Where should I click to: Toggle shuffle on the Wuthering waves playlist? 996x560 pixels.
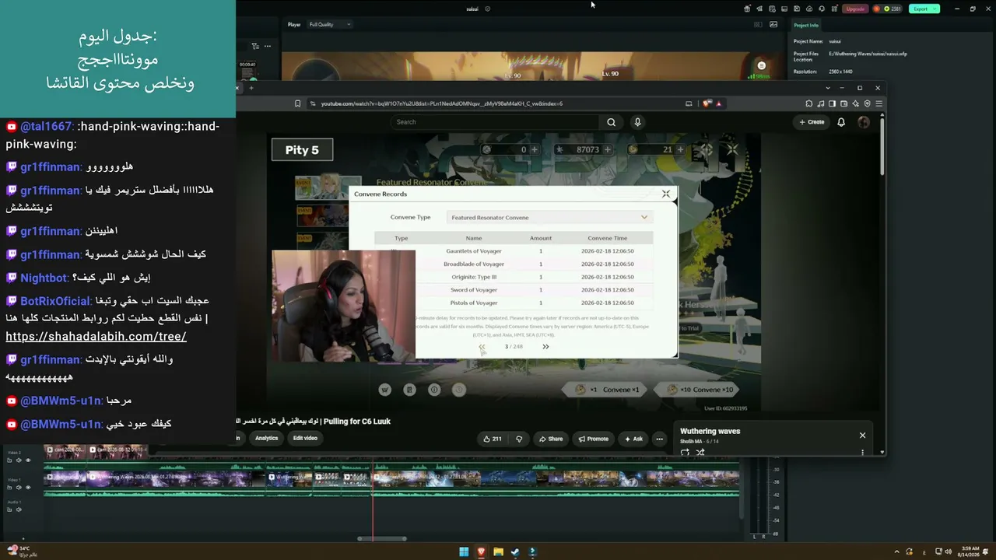[x=700, y=452]
